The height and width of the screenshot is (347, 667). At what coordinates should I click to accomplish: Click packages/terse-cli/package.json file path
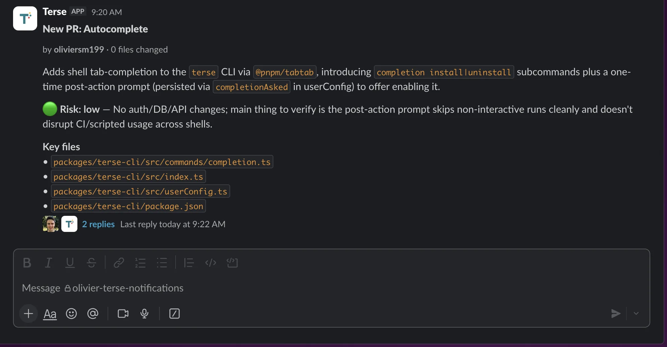tap(128, 206)
